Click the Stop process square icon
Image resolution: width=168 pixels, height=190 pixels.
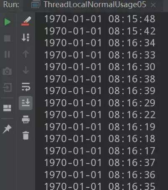pos(7,38)
